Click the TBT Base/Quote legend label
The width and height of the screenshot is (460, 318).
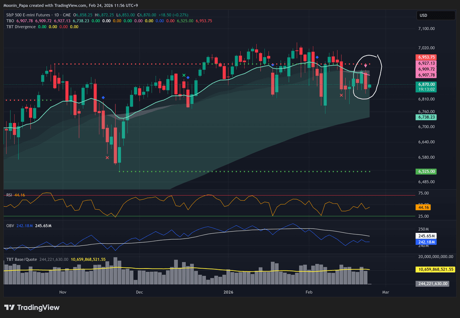pos(21,259)
